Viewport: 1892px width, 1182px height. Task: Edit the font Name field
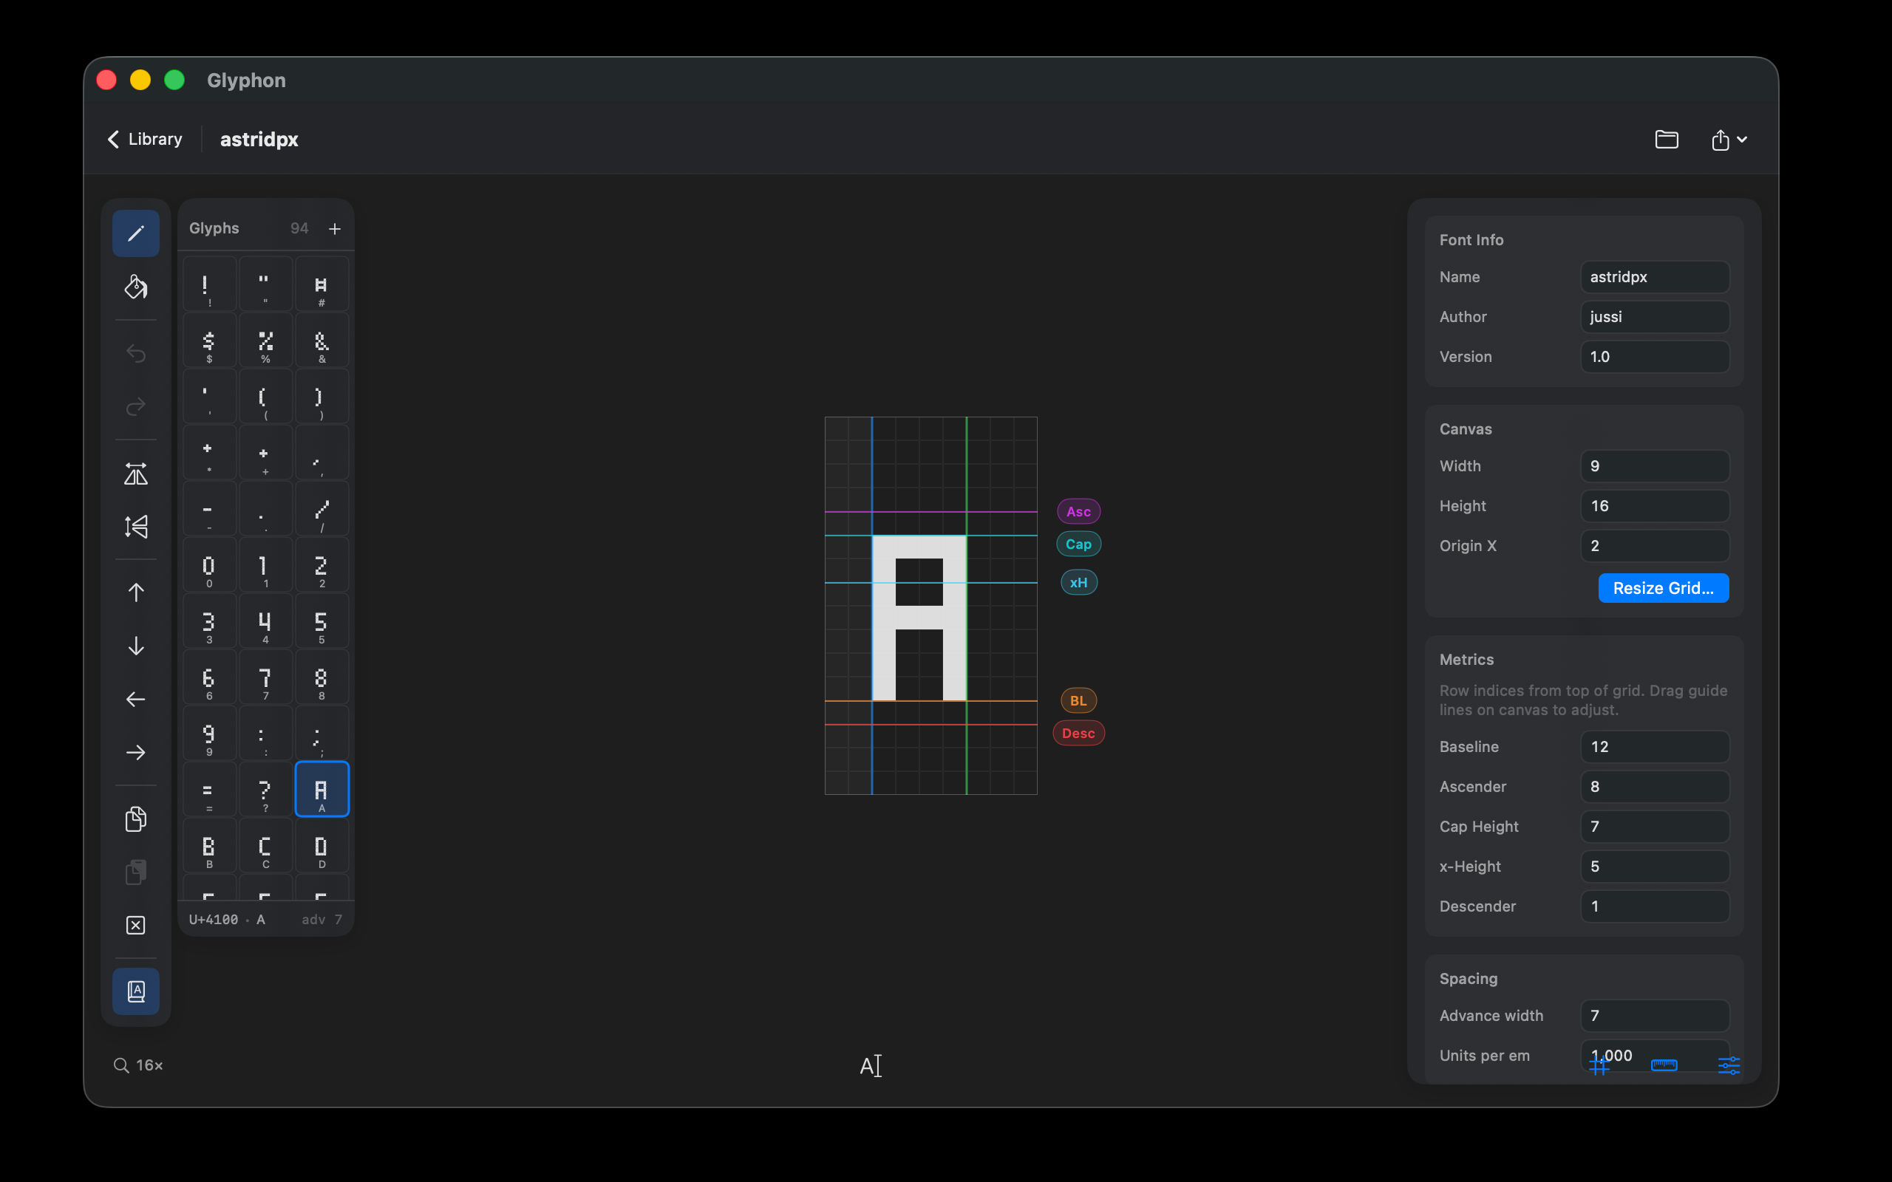pyautogui.click(x=1654, y=277)
